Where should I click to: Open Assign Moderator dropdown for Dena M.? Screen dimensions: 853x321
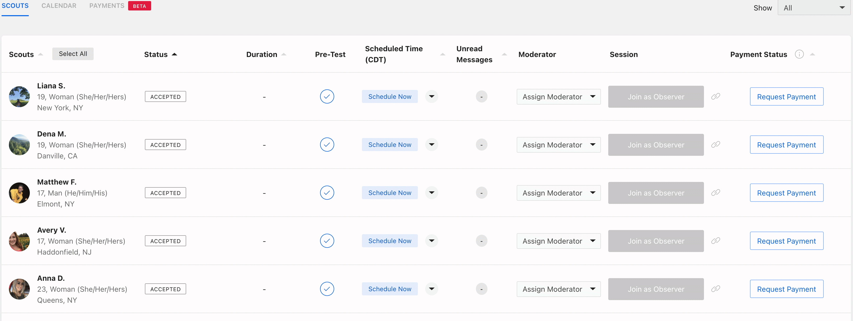[x=559, y=145]
